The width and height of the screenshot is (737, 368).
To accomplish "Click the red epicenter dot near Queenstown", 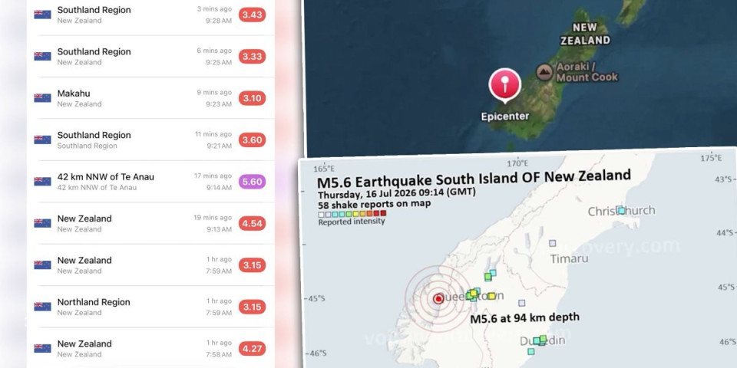I will (438, 298).
